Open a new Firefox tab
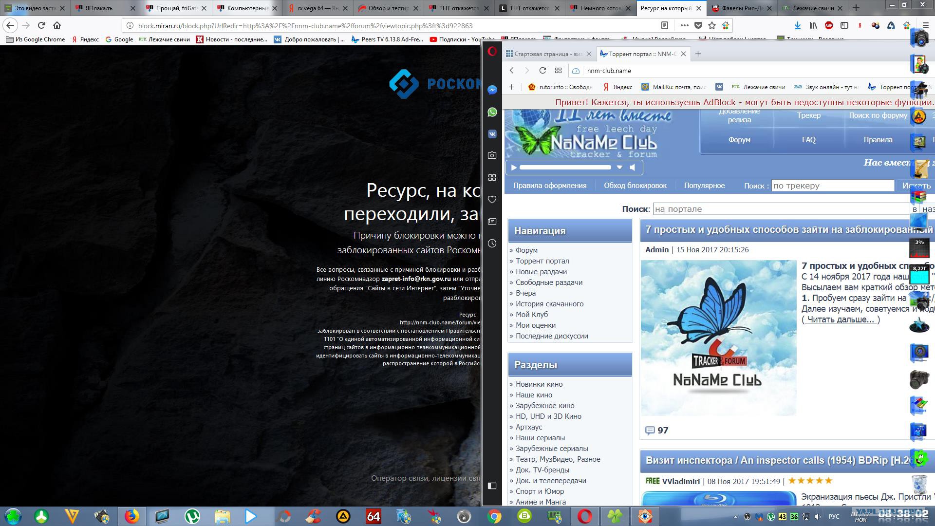The width and height of the screenshot is (935, 526). pos(856,8)
